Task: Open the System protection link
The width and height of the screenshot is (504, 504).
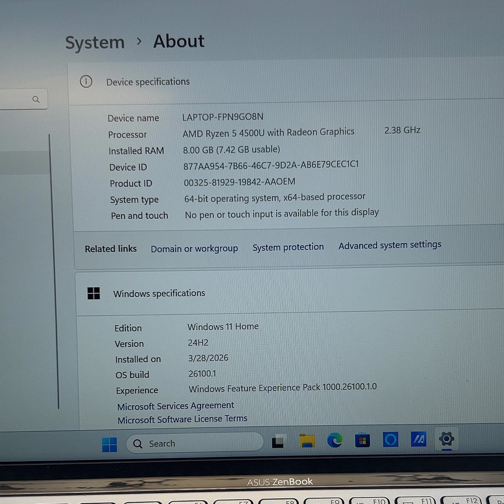Action: coord(288,247)
